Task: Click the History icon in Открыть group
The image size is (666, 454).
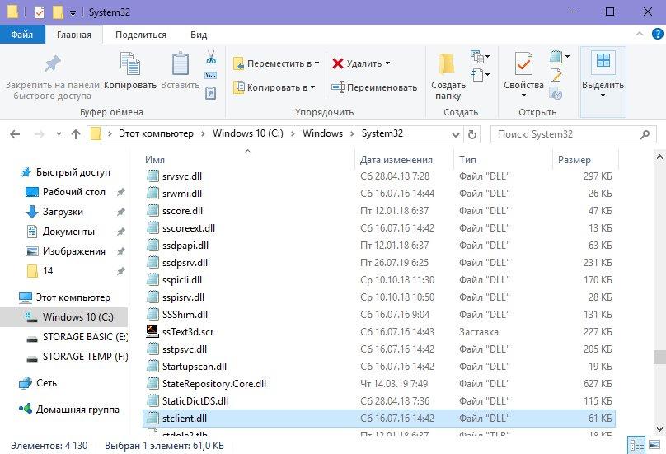Action: [x=556, y=93]
